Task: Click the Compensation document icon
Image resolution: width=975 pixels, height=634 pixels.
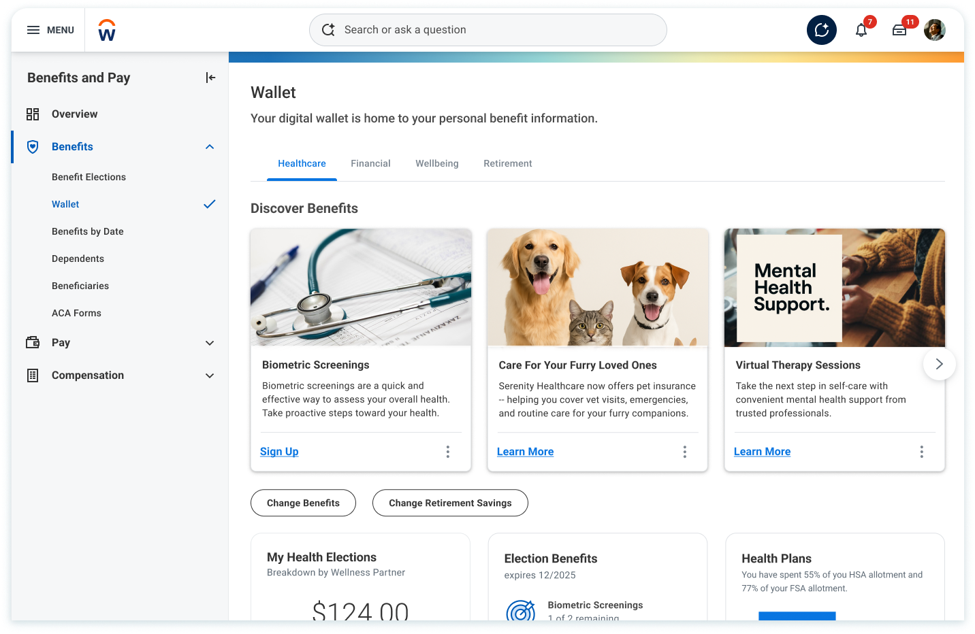Action: click(33, 376)
